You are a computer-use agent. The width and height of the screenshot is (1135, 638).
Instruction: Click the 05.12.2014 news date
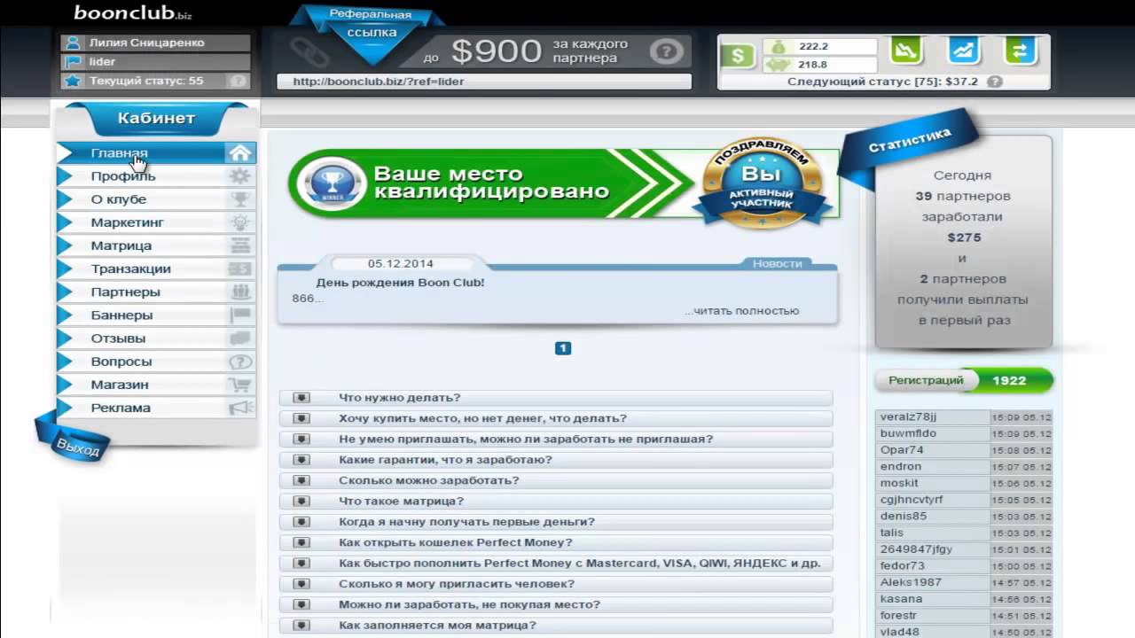point(401,263)
